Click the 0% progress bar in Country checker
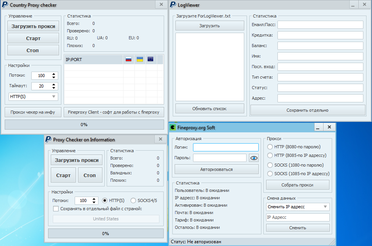The height and width of the screenshot is (246, 372). coord(84,125)
